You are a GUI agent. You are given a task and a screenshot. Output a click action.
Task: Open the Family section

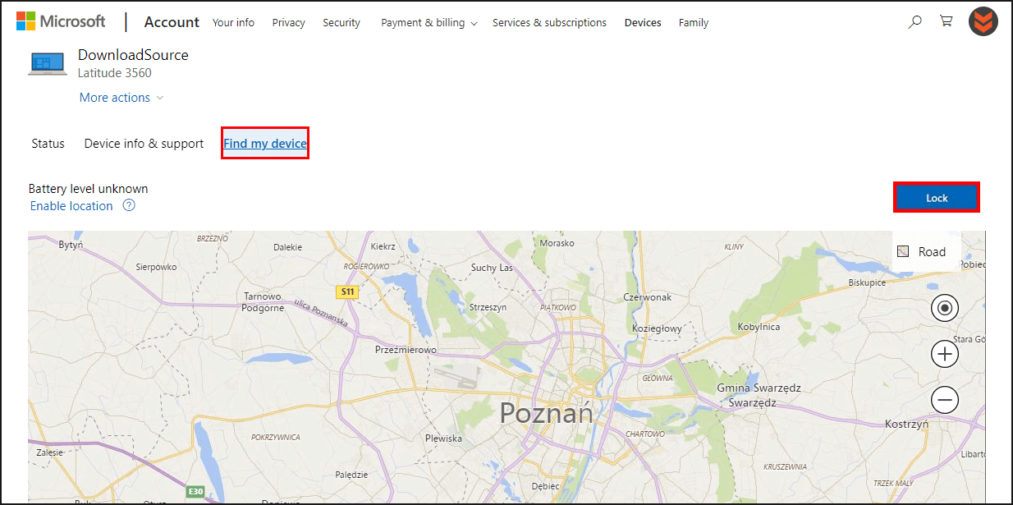(x=694, y=23)
